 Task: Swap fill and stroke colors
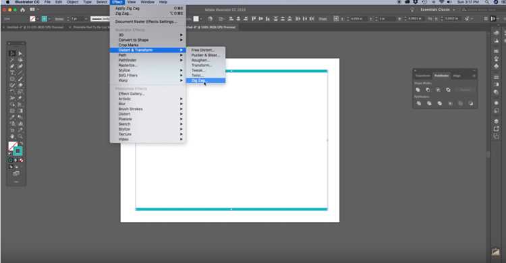(22, 143)
